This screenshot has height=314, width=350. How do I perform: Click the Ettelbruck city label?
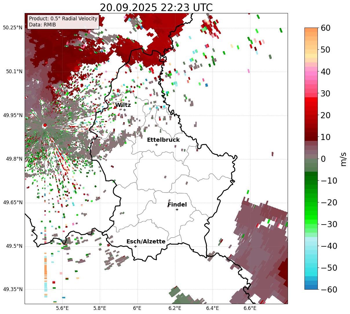tap(163, 140)
